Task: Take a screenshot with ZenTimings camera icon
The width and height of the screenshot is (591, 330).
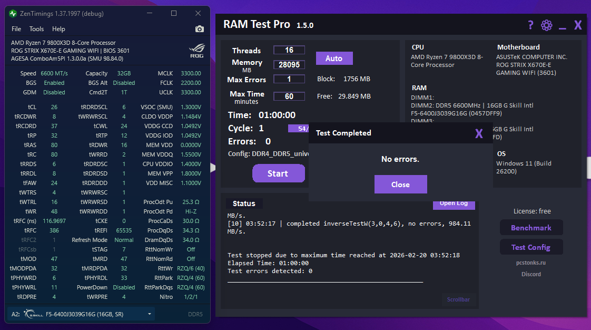Action: click(200, 29)
